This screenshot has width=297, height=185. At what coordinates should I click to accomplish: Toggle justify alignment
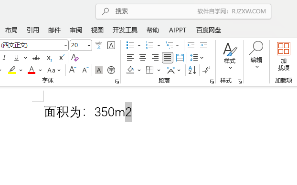click(168, 58)
